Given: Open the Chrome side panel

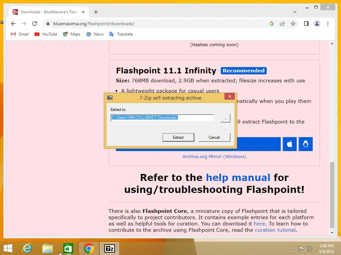Looking at the screenshot, I should [x=306, y=24].
